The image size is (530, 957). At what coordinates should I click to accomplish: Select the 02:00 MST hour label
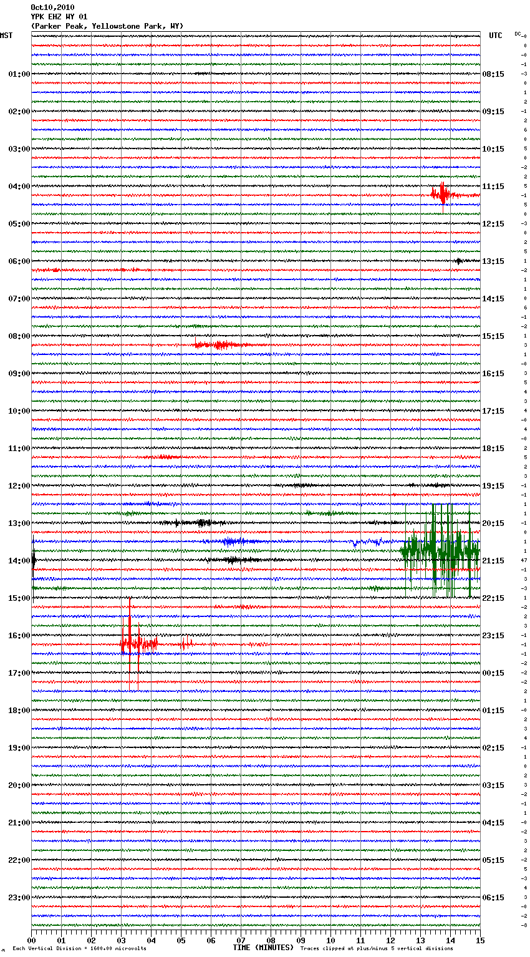(x=19, y=112)
